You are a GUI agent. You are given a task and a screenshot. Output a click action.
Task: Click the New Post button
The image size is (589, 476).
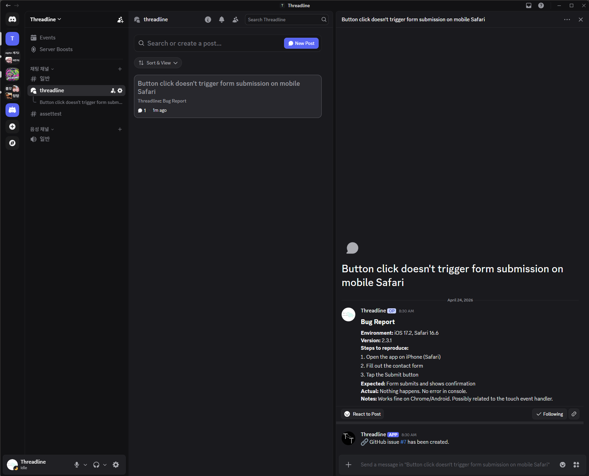[x=301, y=43]
